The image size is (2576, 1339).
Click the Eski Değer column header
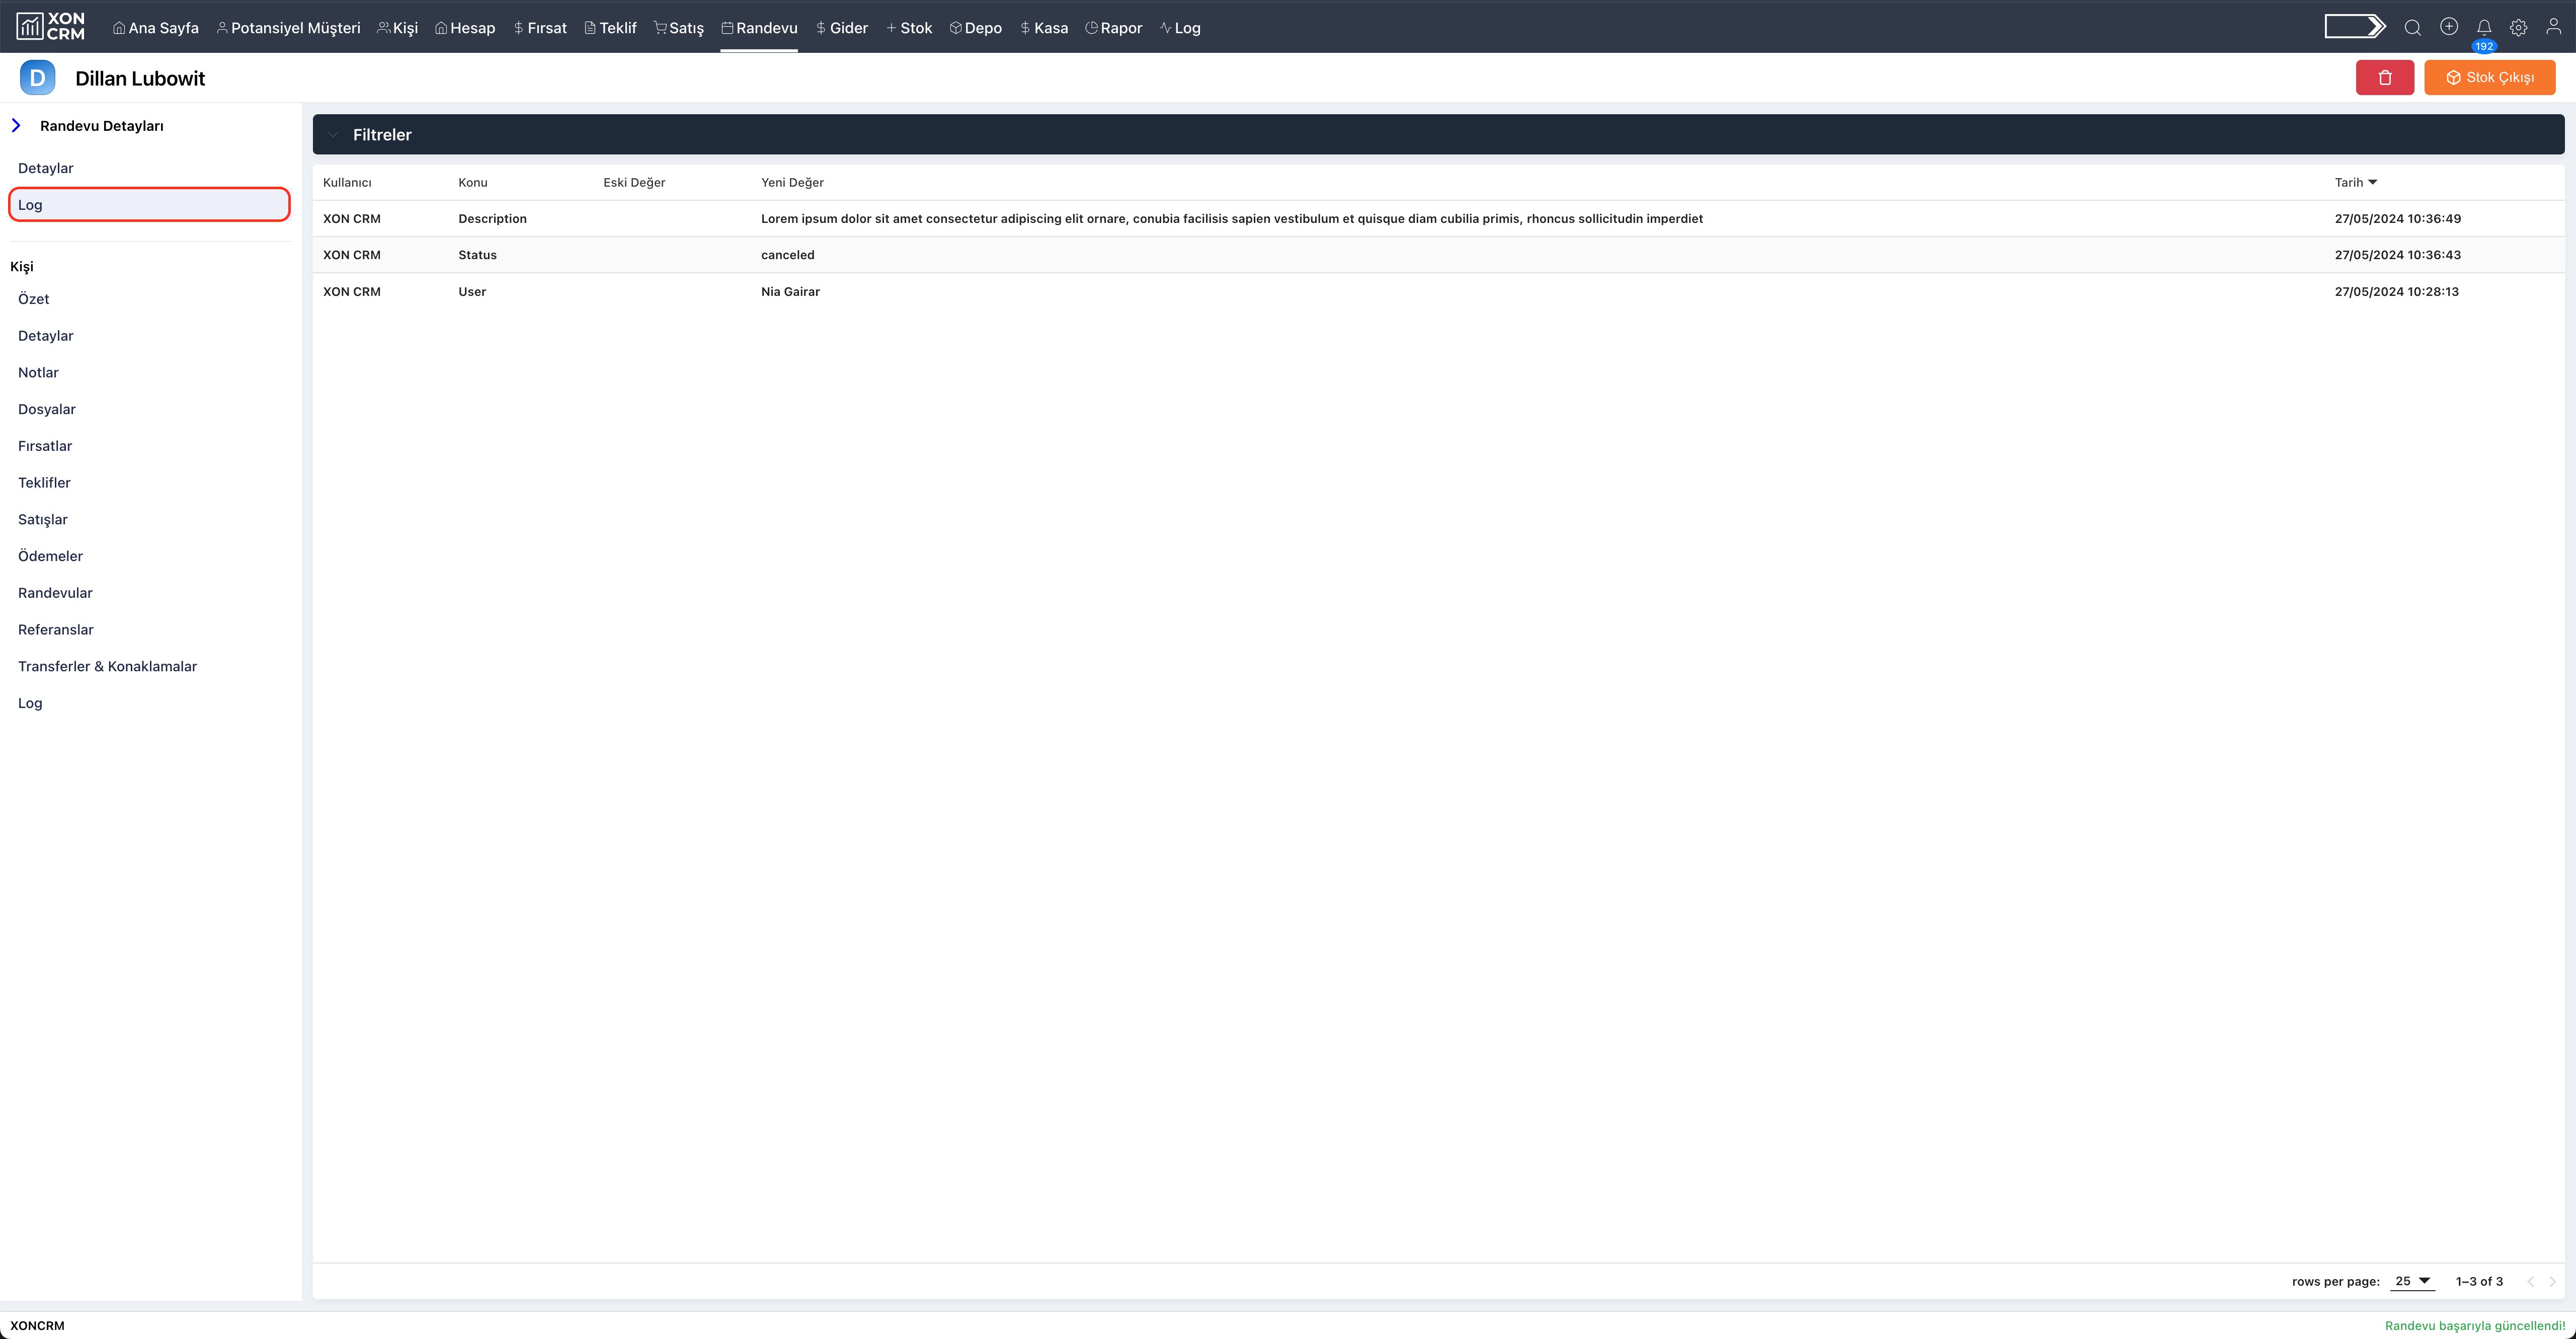(634, 182)
